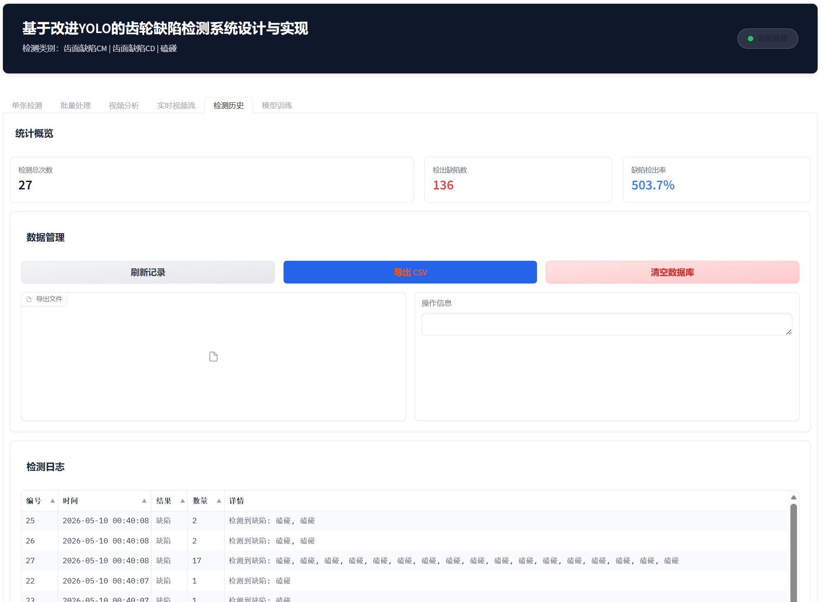Click the resize handle of 操作信息 textbox
This screenshot has height=602, width=823.
click(x=789, y=332)
